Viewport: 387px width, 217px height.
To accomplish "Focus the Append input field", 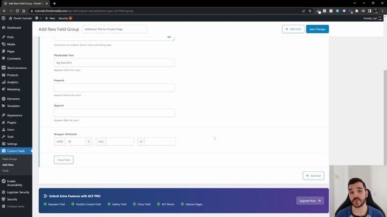I will [114, 113].
